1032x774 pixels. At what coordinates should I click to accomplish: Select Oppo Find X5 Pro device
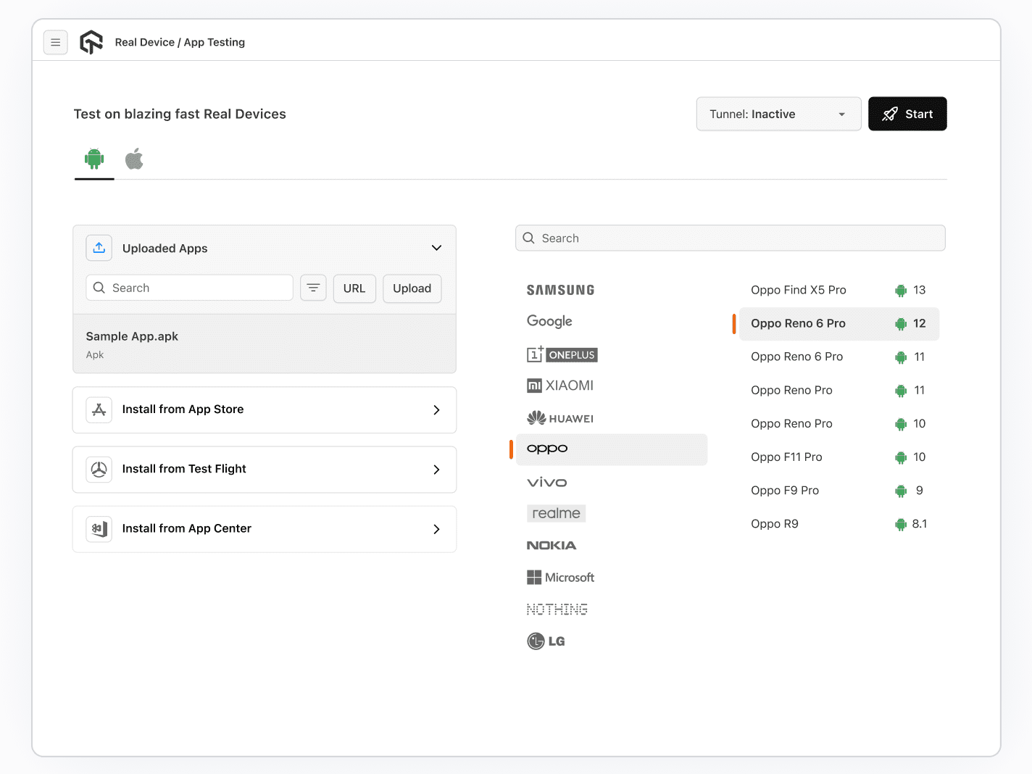[798, 290]
